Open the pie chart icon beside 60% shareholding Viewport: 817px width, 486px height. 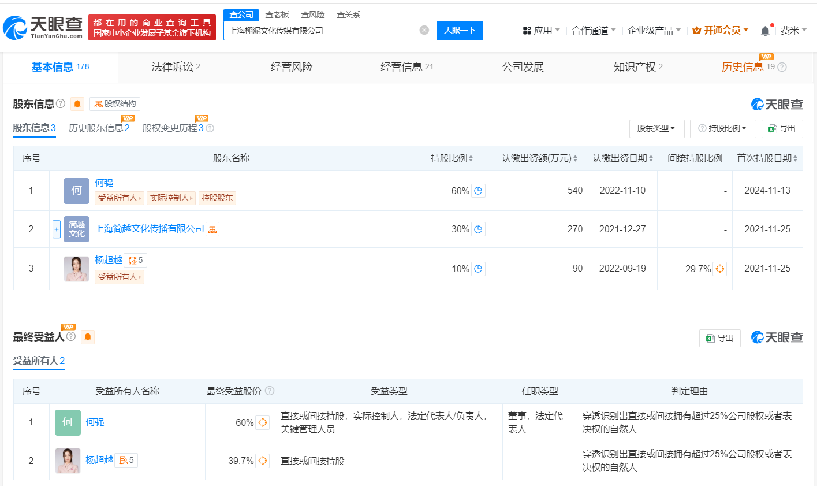pos(478,191)
